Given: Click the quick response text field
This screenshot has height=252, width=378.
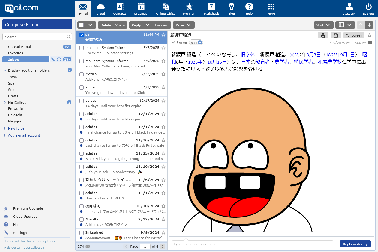Looking at the screenshot, I should (x=252, y=244).
